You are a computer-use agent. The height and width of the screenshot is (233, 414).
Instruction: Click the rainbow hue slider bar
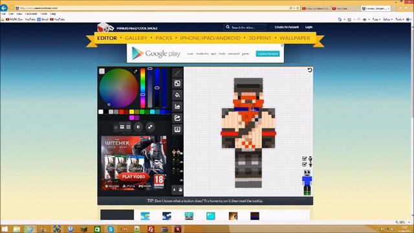[x=143, y=88]
